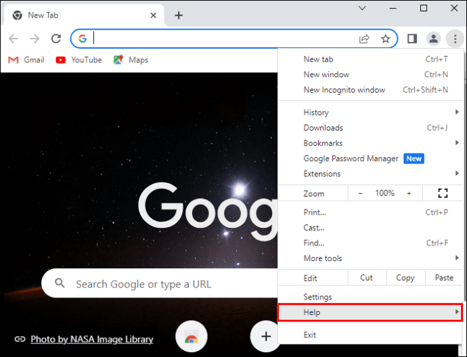This screenshot has width=467, height=357.
Task: Increase zoom with the plus button
Action: [x=409, y=193]
